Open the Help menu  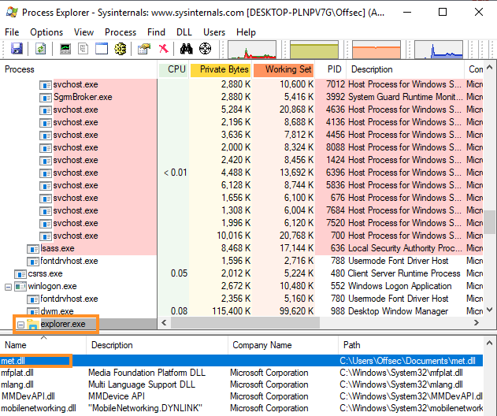click(246, 32)
